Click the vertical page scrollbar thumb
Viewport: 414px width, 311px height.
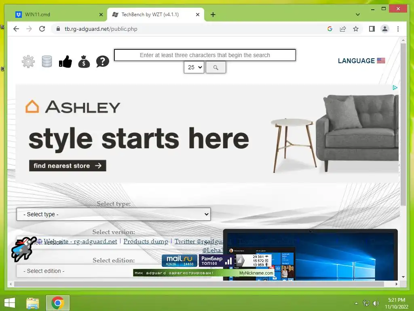coord(403,124)
